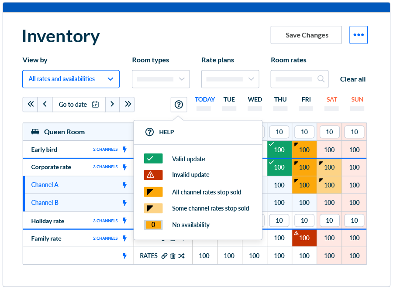Jump back with the double left arrow

click(30, 105)
